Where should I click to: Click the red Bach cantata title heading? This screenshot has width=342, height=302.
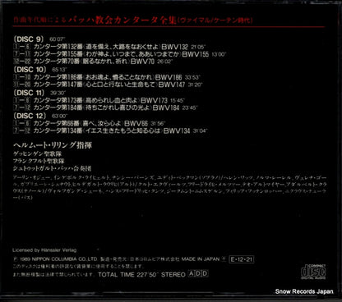click(133, 21)
